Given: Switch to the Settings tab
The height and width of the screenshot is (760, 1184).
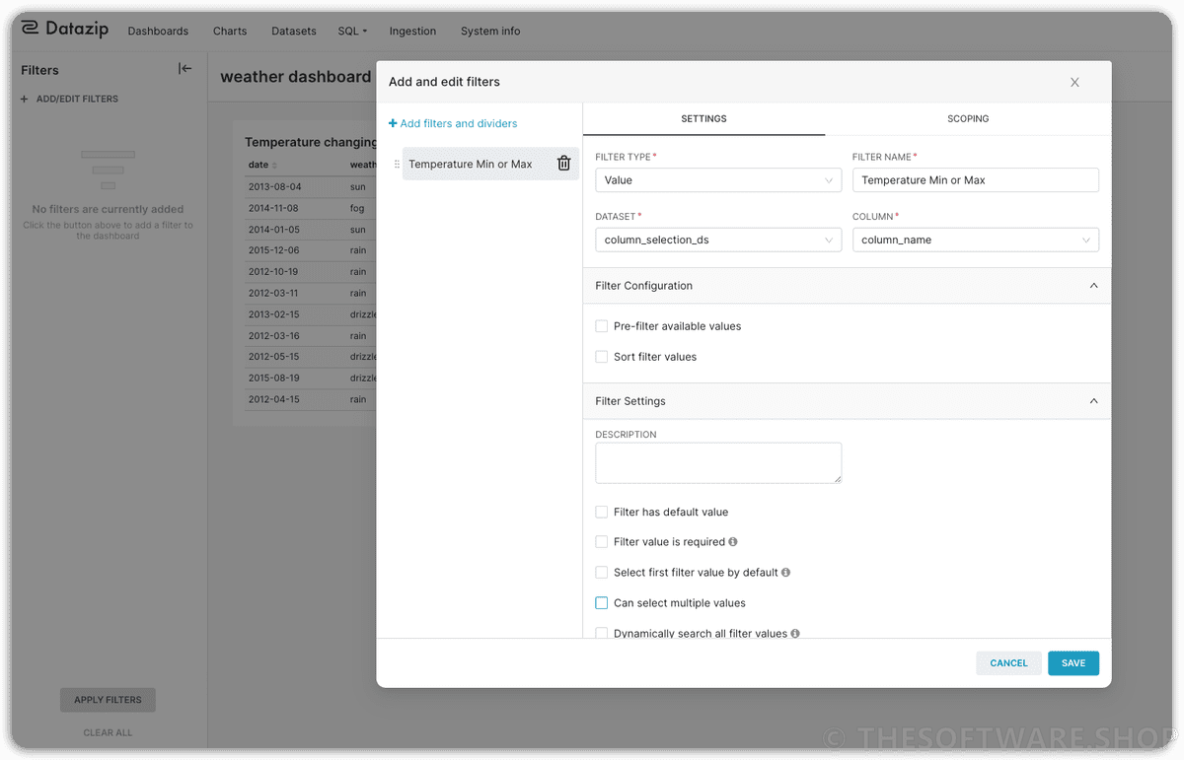Looking at the screenshot, I should (x=703, y=118).
